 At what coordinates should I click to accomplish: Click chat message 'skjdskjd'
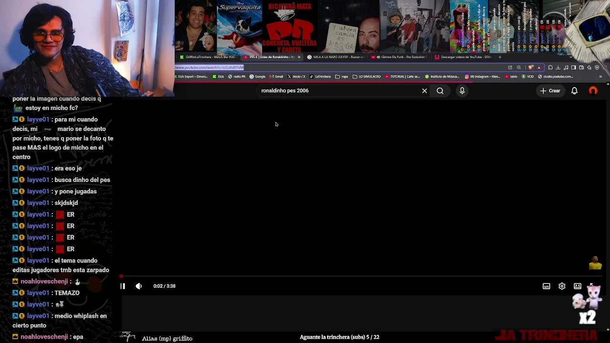point(66,202)
